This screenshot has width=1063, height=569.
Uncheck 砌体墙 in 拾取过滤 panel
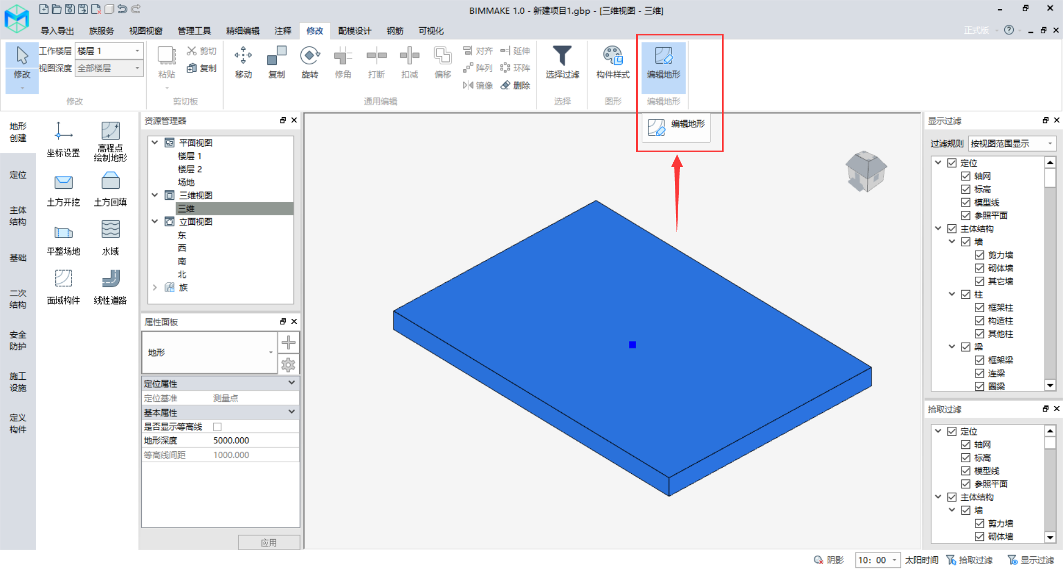(980, 536)
